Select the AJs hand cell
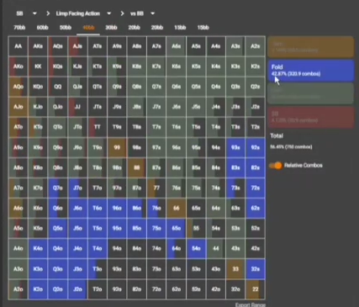This screenshot has height=307, width=359. 77,46
